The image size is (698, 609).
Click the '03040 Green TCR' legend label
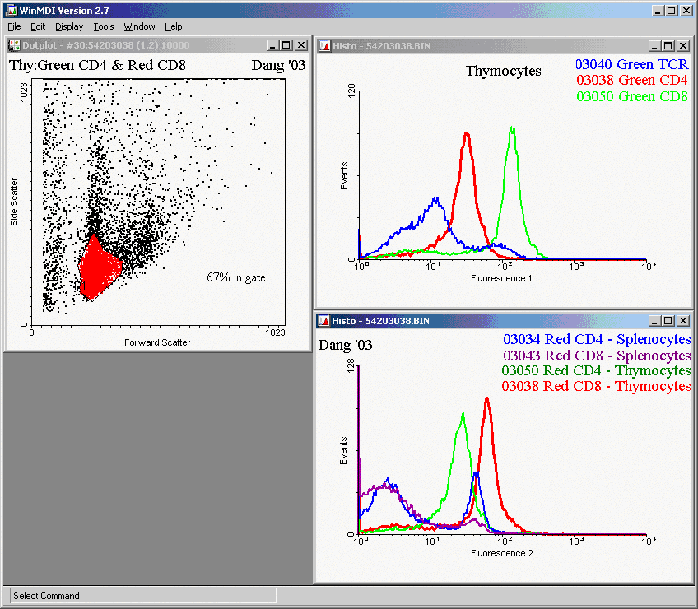[632, 64]
